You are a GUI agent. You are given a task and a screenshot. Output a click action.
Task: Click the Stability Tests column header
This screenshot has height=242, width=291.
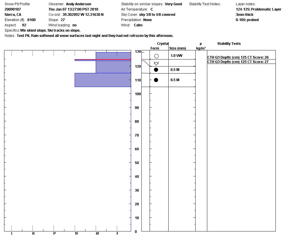tap(229, 44)
